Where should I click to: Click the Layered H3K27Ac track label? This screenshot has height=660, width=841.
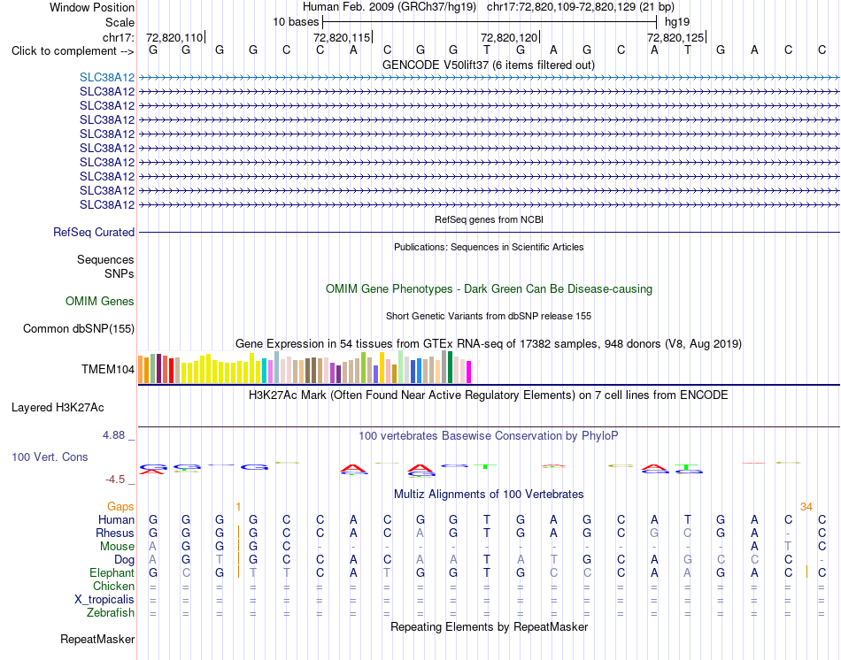tap(58, 408)
